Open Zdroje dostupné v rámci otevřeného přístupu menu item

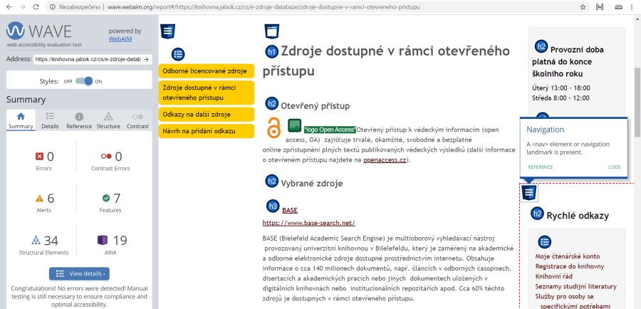[x=206, y=93]
